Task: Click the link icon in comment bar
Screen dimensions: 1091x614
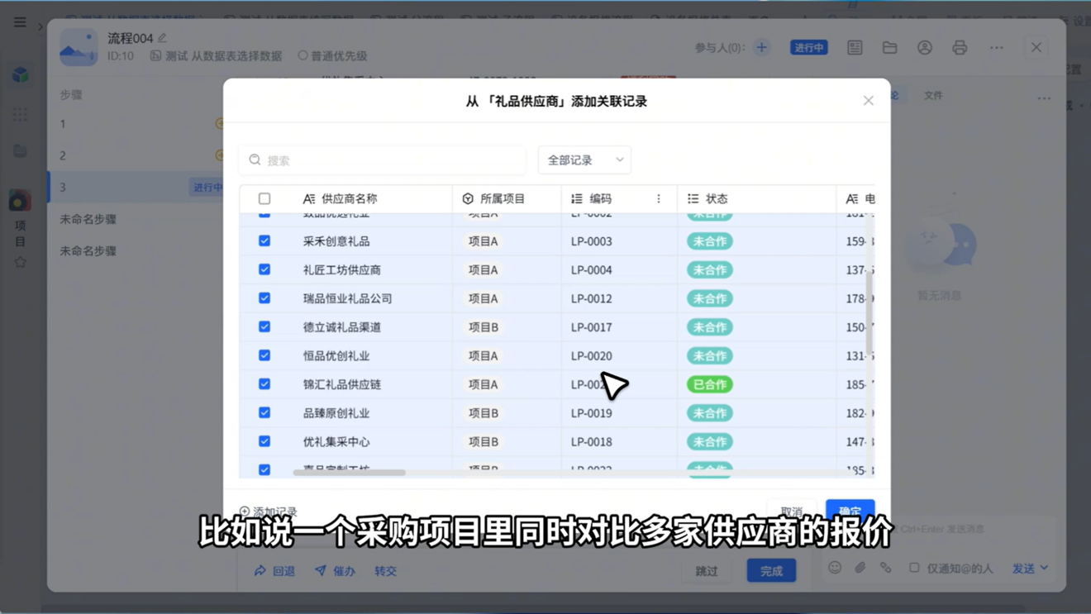Action: 886,568
